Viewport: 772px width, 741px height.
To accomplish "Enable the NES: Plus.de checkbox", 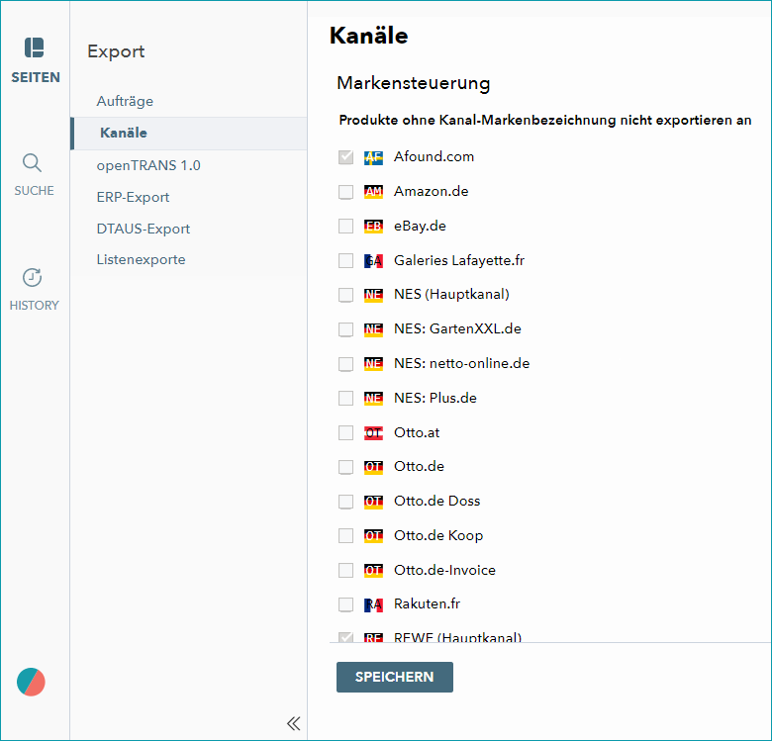I will tap(345, 398).
